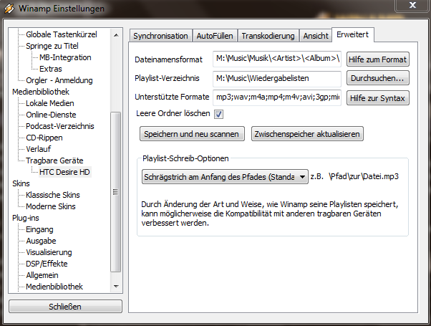Select top-level Medienbibliothek category
The height and width of the screenshot is (326, 431).
coord(41,92)
